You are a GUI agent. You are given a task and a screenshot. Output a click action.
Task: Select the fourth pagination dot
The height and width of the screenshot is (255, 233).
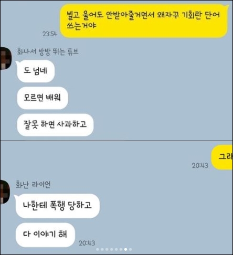pyautogui.click(x=112, y=249)
